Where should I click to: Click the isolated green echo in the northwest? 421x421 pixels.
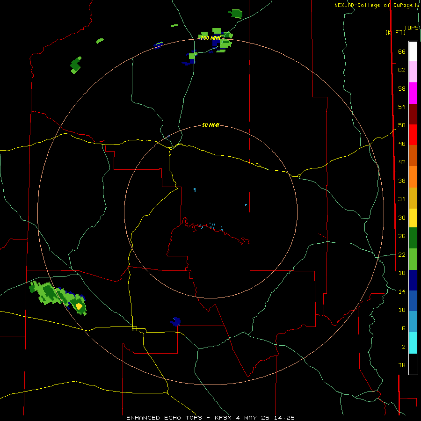pos(76,65)
